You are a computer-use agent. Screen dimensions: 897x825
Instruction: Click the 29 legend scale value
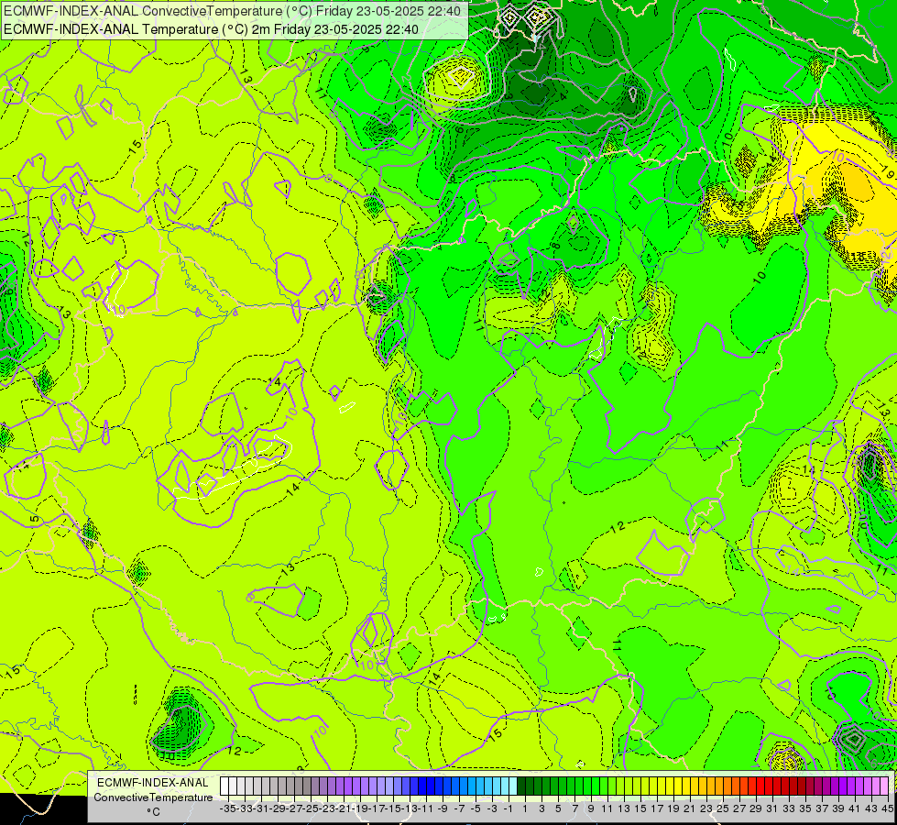pos(756,808)
